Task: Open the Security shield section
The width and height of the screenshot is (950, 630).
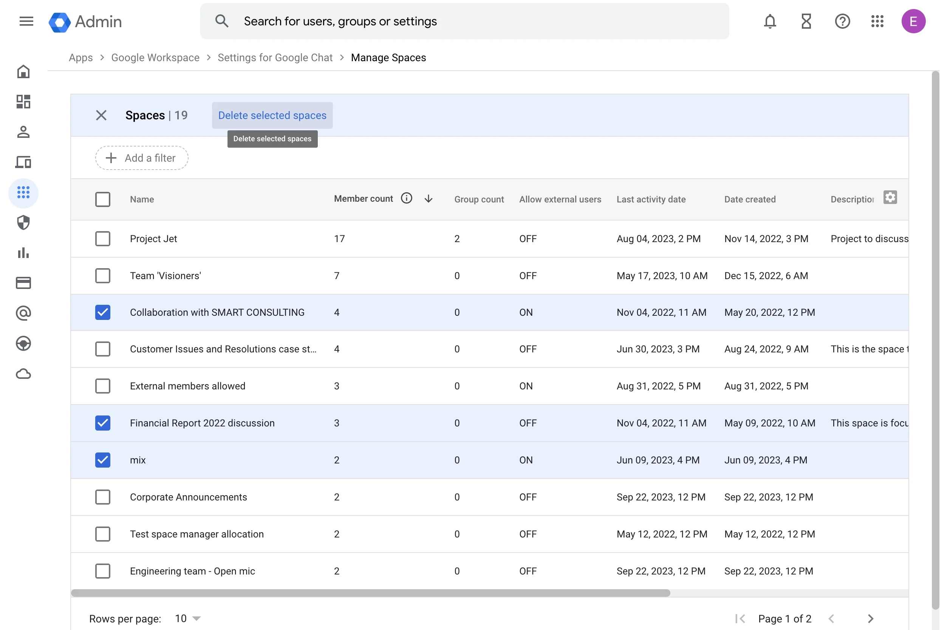Action: (23, 223)
